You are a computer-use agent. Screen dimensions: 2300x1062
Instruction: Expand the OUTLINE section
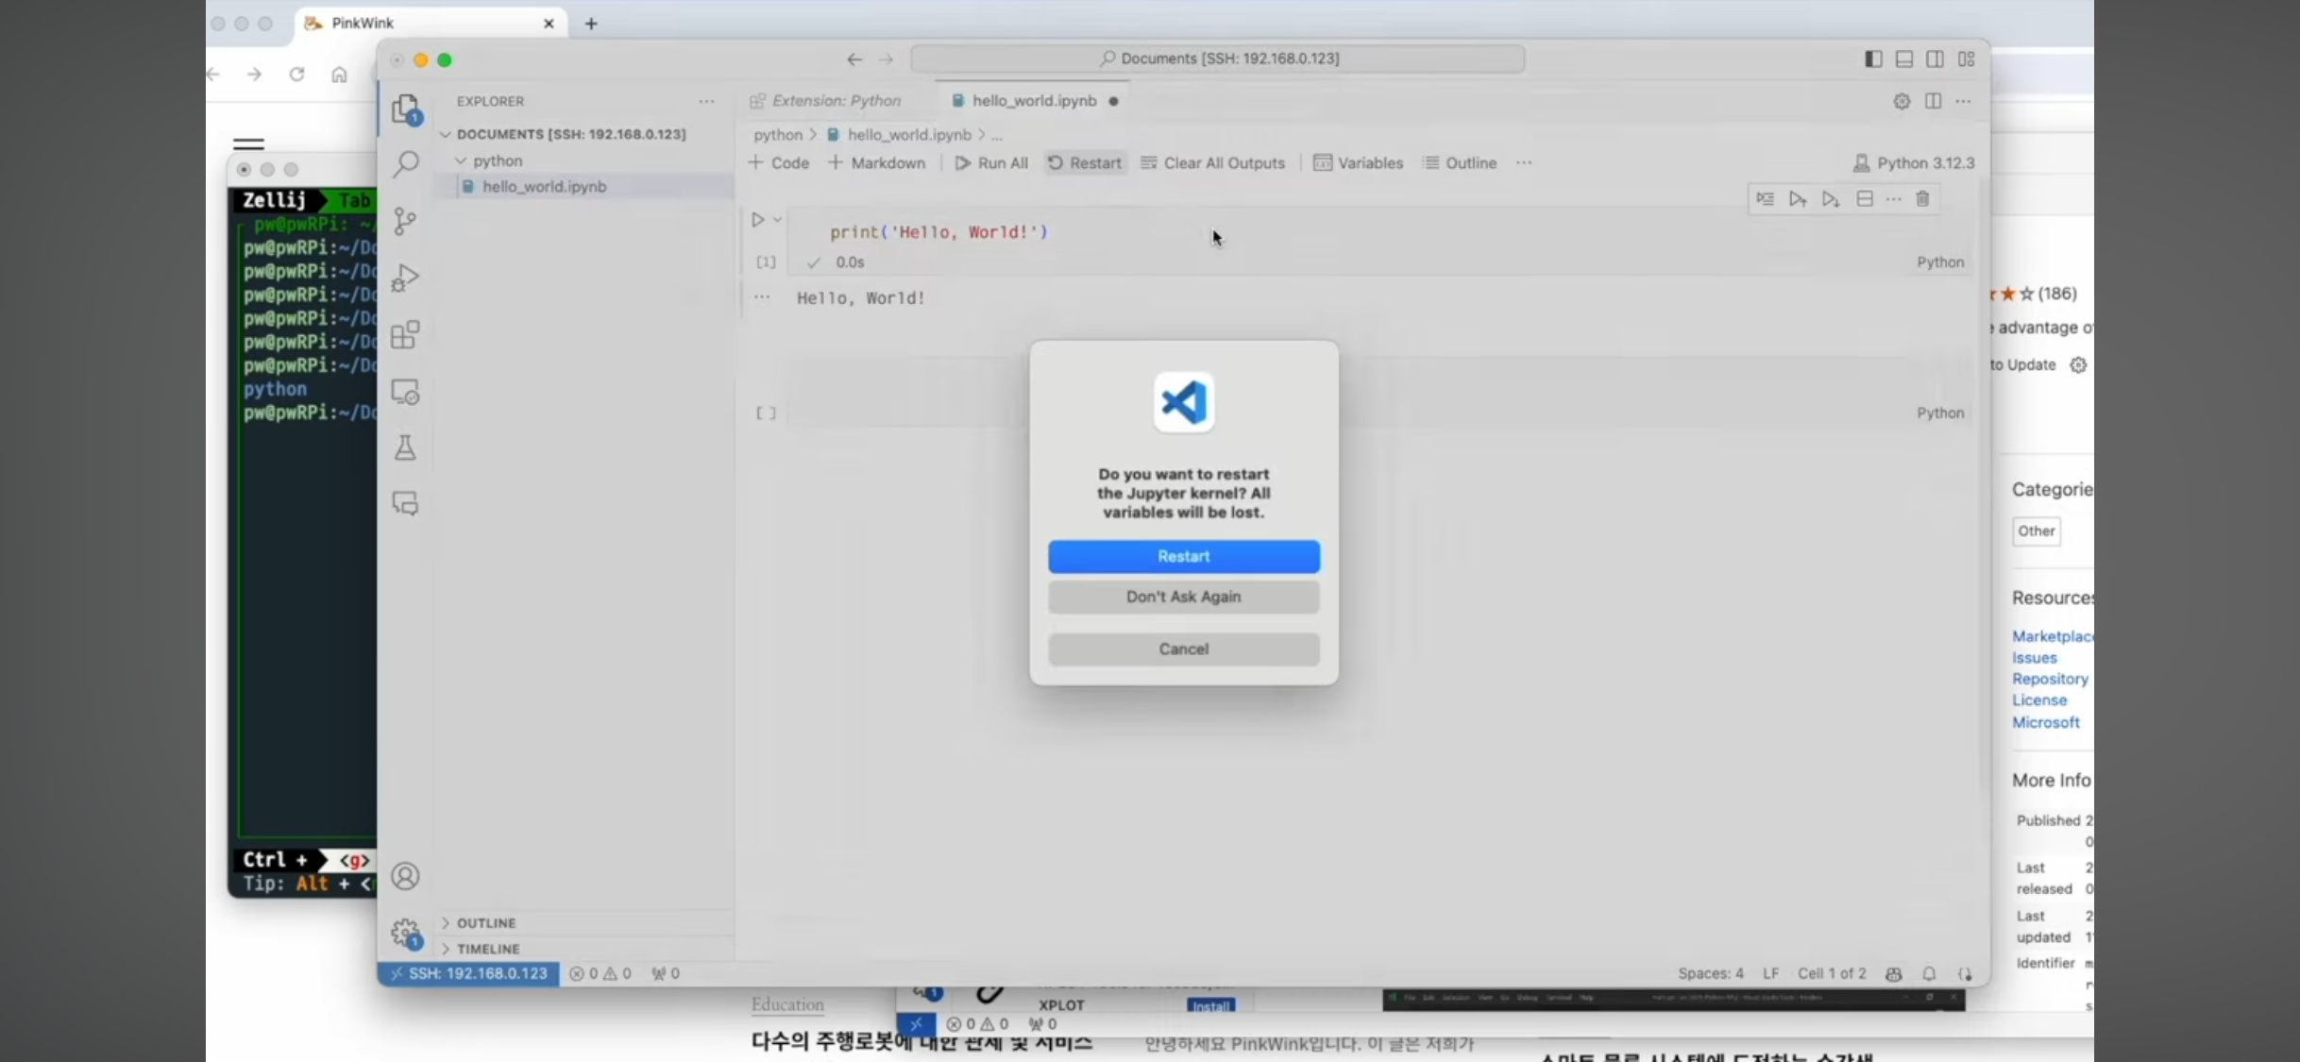(486, 922)
